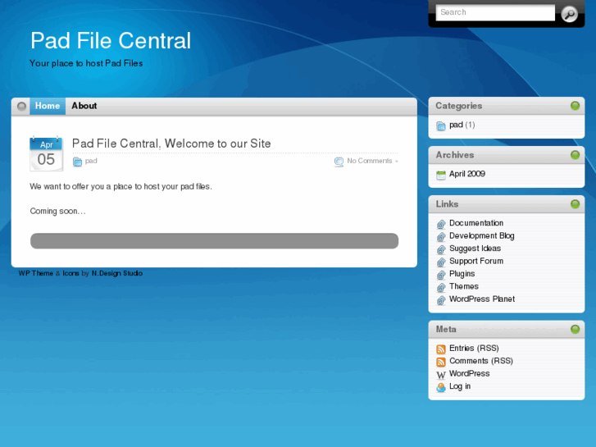Click the RSS icon beside Comments (RSS)

(x=441, y=362)
